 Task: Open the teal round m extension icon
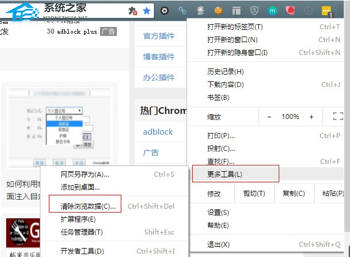pos(272,11)
